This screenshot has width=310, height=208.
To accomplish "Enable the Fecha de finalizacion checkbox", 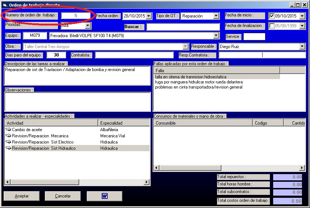I will coord(272,26).
